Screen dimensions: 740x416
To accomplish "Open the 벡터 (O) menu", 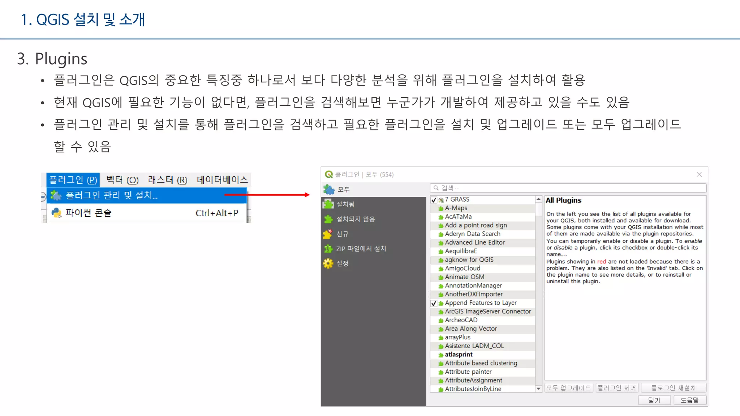I will (122, 179).
